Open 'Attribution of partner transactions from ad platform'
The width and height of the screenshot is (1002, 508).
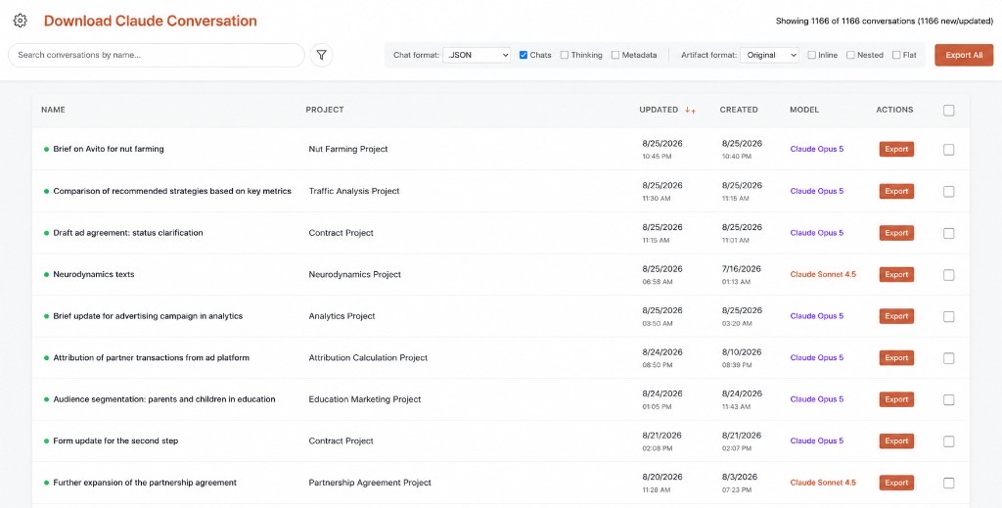point(151,358)
